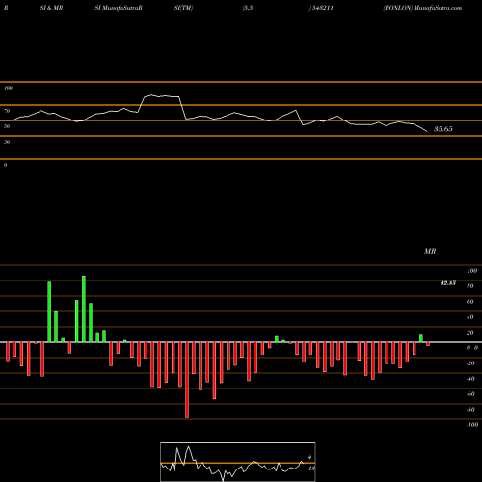Click the "60" label on MRSI axis
The height and width of the screenshot is (482, 482).
[x=470, y=302]
